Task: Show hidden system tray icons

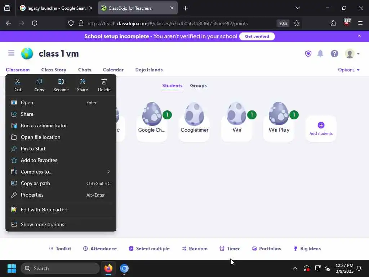Action: pyautogui.click(x=295, y=268)
